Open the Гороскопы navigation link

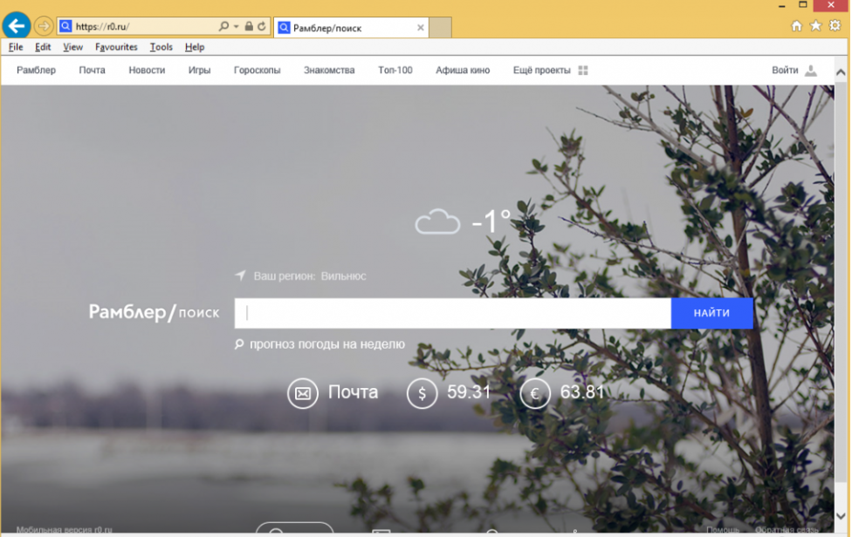pyautogui.click(x=257, y=70)
